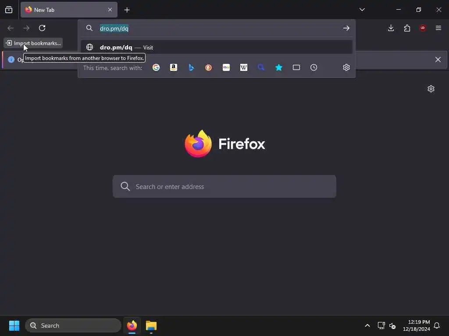Image resolution: width=449 pixels, height=336 pixels.
Task: Reload the current page
Action: click(42, 28)
